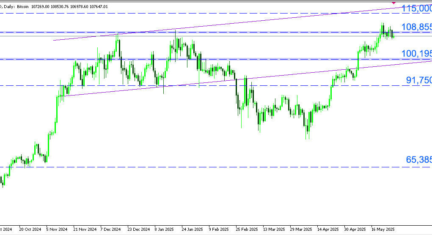Click the 5 Nov 2024 date label

pyautogui.click(x=57, y=229)
